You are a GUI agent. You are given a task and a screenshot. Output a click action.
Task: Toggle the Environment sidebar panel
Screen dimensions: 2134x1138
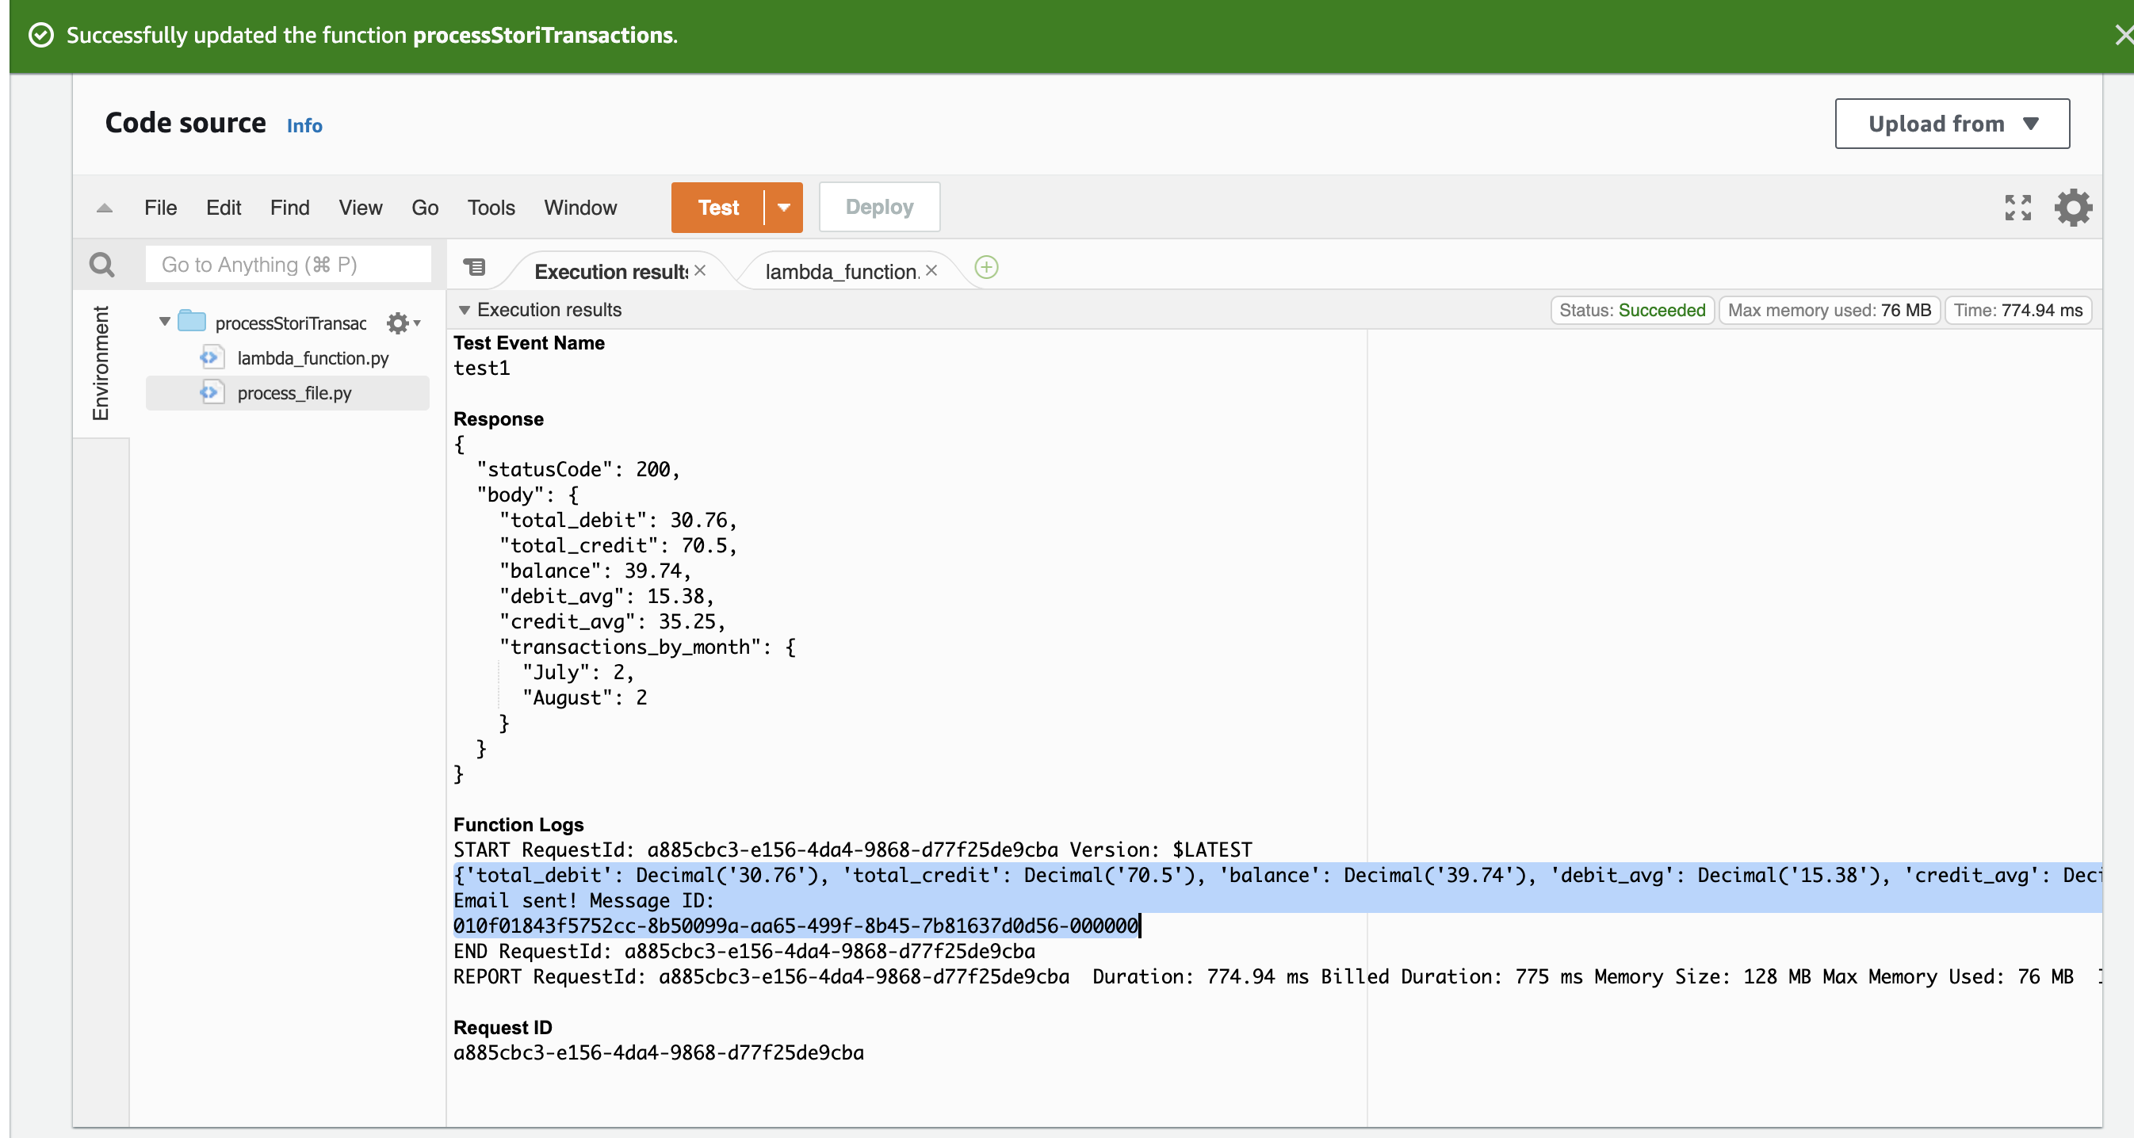[100, 365]
